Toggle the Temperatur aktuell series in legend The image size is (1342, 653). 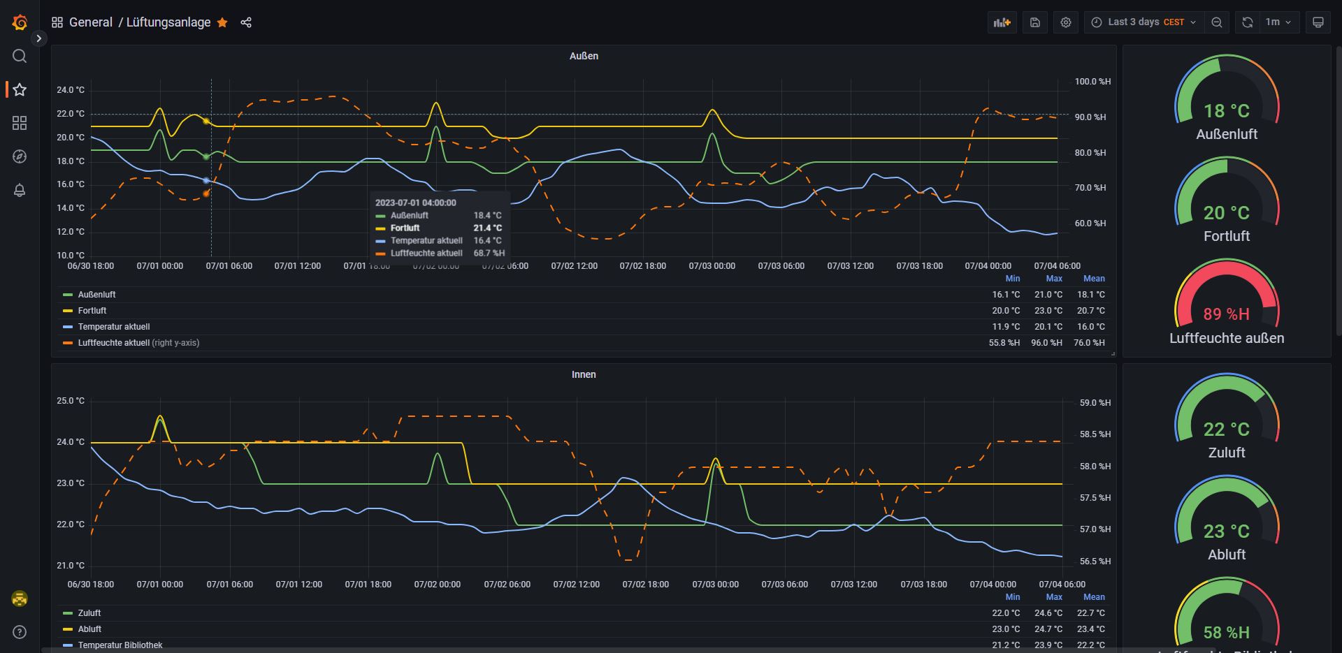[114, 327]
